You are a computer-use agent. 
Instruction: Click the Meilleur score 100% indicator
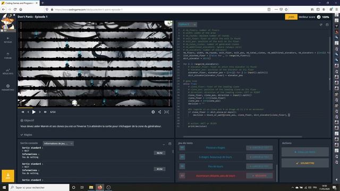314,17
